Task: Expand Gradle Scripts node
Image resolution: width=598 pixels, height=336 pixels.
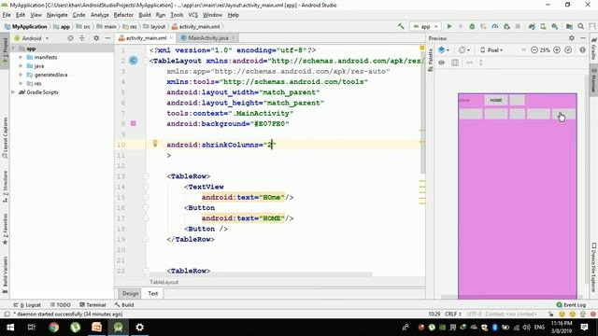Action: [x=13, y=92]
